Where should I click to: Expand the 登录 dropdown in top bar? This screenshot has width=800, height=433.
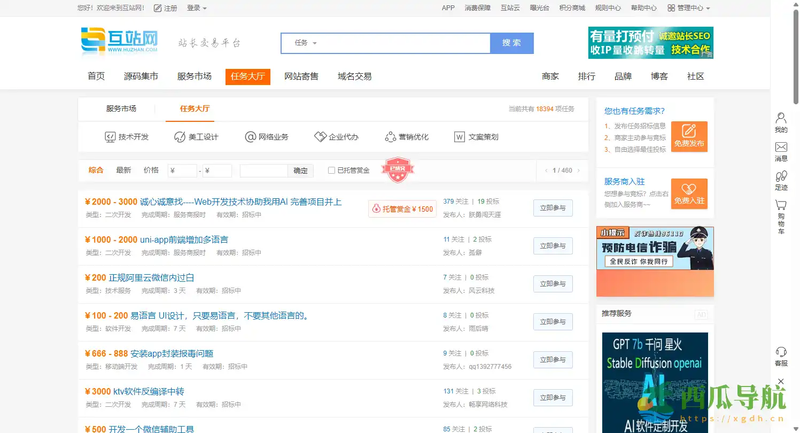point(197,8)
